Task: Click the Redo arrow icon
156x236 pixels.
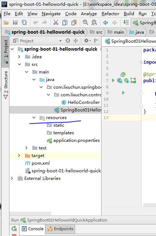Action: point(45,22)
